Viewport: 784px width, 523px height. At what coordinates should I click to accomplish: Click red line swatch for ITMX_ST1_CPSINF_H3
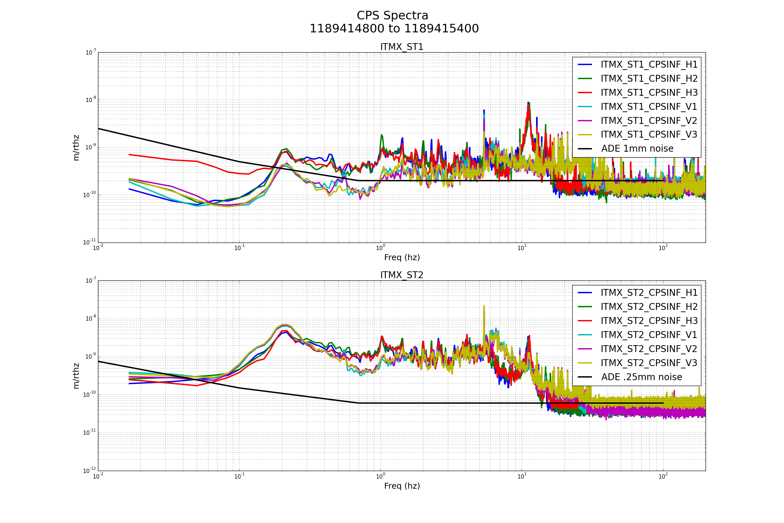click(585, 93)
